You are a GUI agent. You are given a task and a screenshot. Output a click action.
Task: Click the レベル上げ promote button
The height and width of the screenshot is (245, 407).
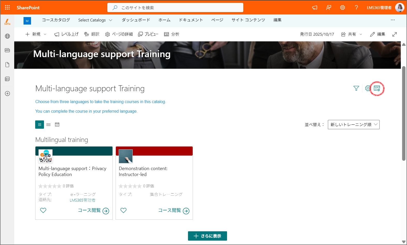pos(66,34)
